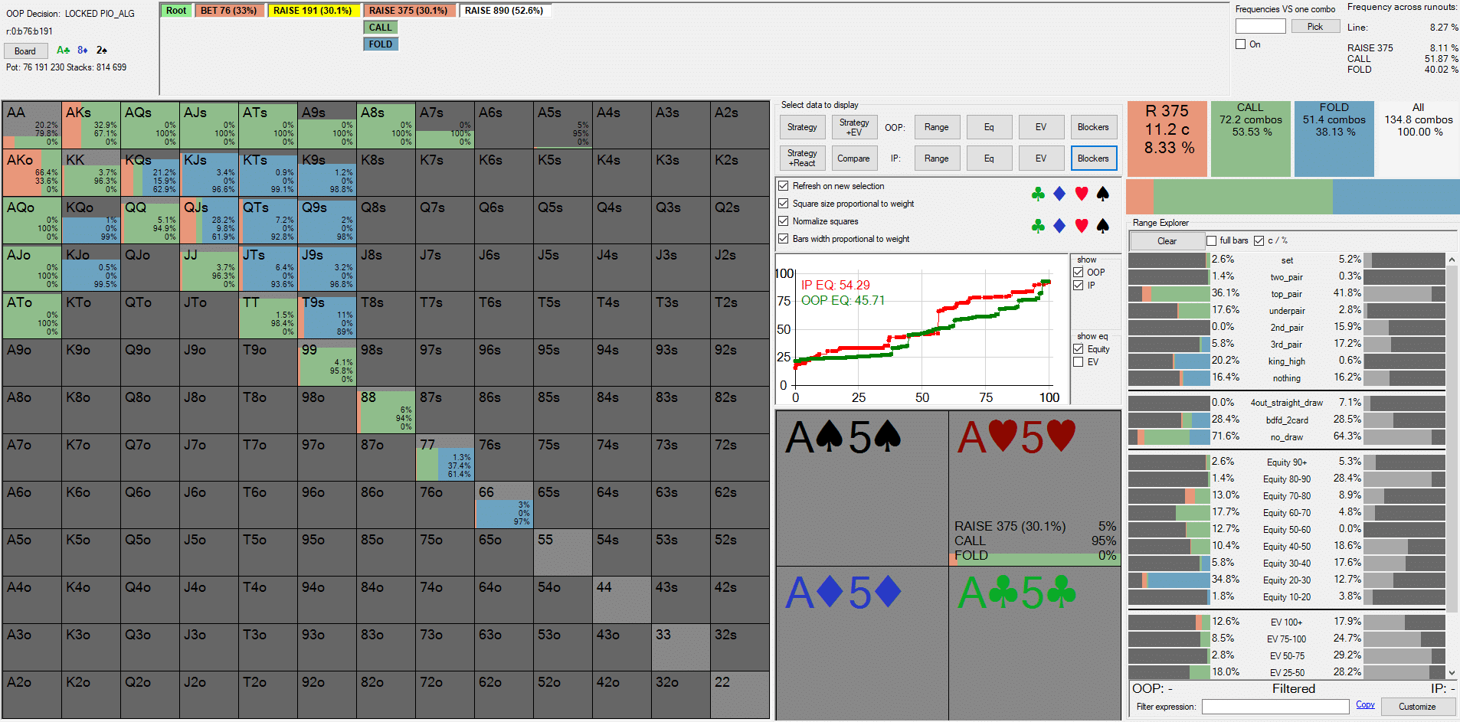1460x722 pixels.
Task: Enable the full bars checkbox
Action: click(x=1212, y=240)
